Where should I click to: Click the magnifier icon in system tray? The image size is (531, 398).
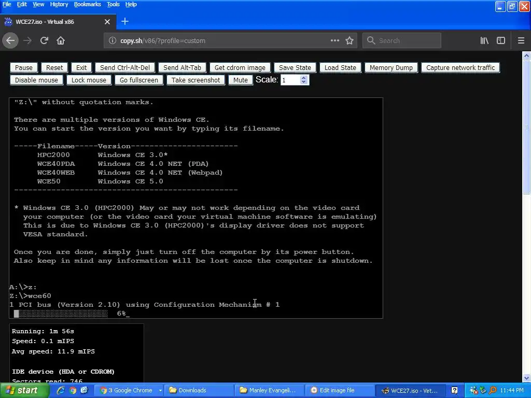(x=493, y=390)
